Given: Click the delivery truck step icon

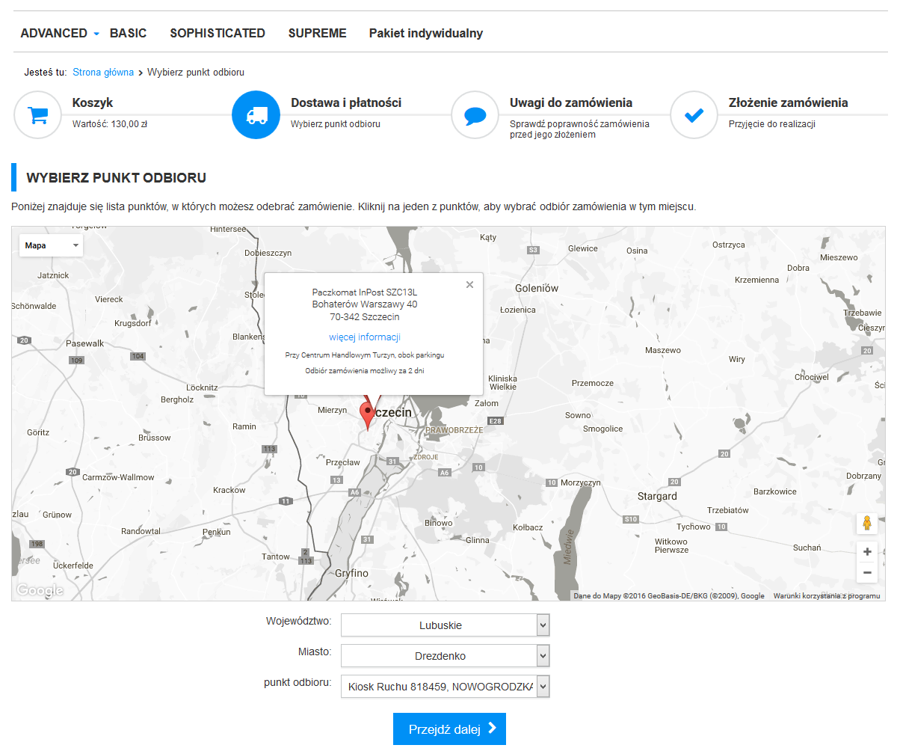Looking at the screenshot, I should (x=256, y=115).
